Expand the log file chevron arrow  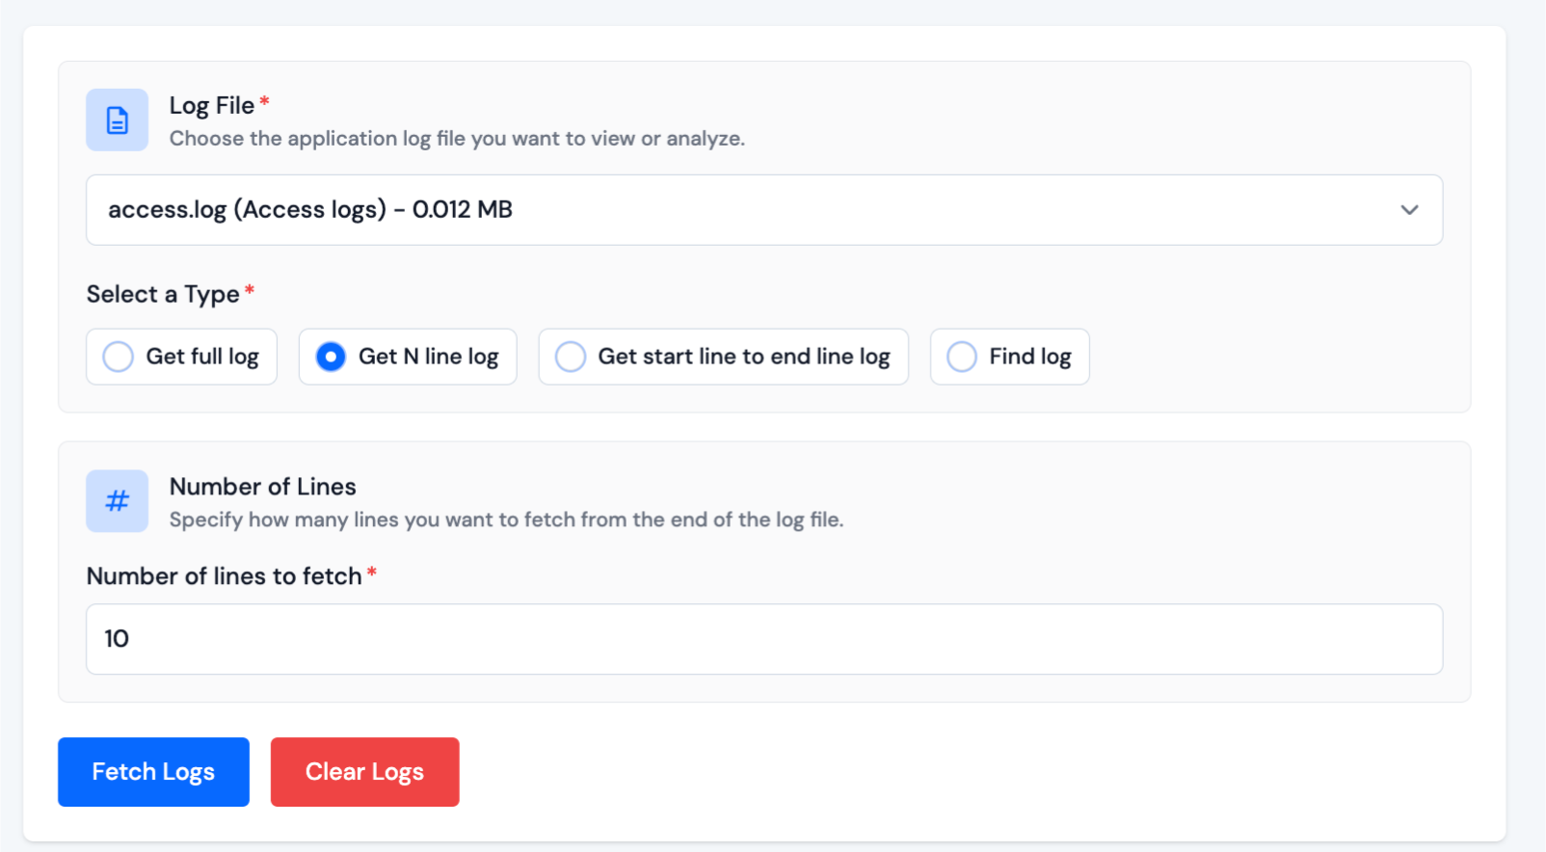tap(1409, 210)
